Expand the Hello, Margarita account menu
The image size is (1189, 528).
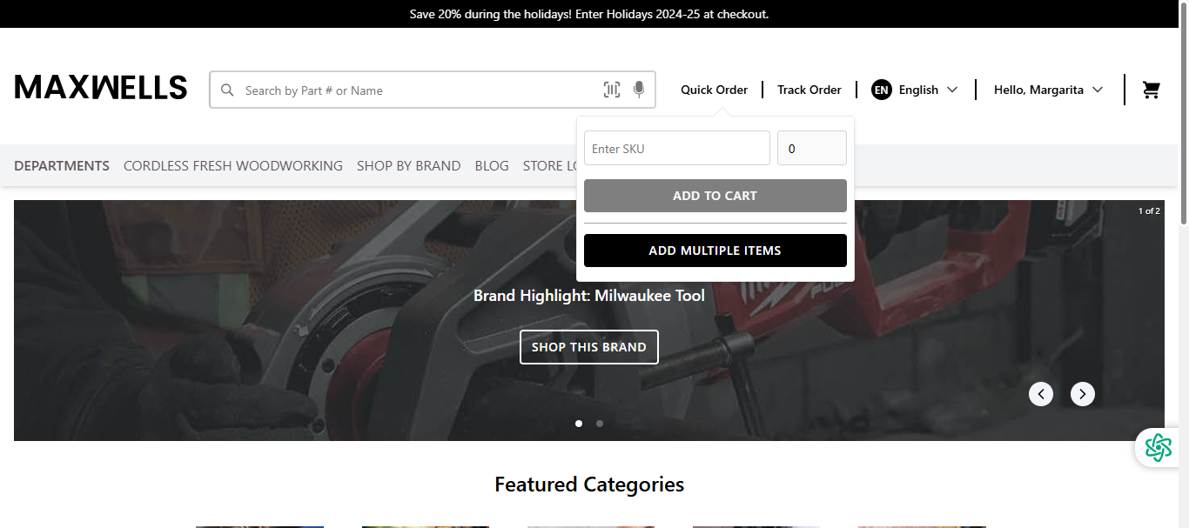[x=1049, y=90]
